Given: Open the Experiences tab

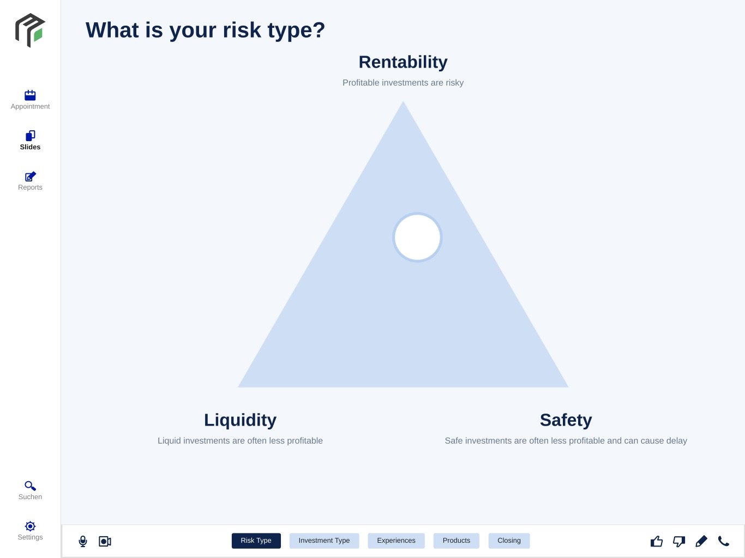Looking at the screenshot, I should (x=396, y=541).
